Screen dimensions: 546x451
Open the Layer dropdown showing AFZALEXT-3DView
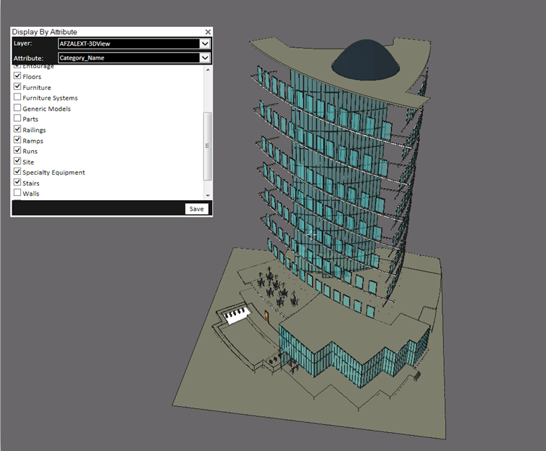coord(205,44)
